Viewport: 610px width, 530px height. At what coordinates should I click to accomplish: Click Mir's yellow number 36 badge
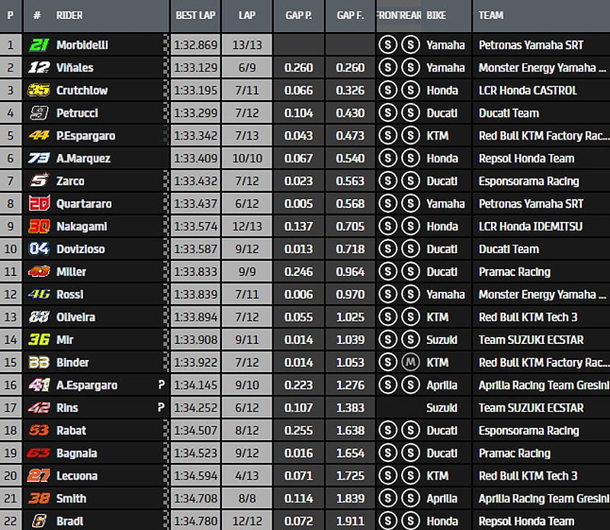[38, 340]
